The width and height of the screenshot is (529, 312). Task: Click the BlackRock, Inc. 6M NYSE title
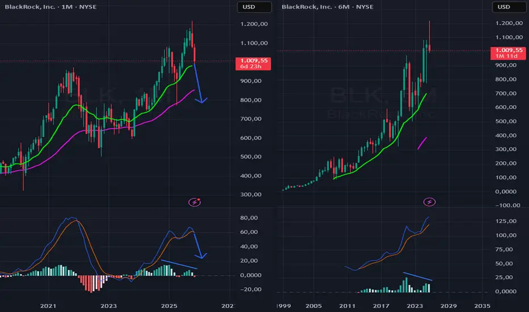[x=328, y=7]
